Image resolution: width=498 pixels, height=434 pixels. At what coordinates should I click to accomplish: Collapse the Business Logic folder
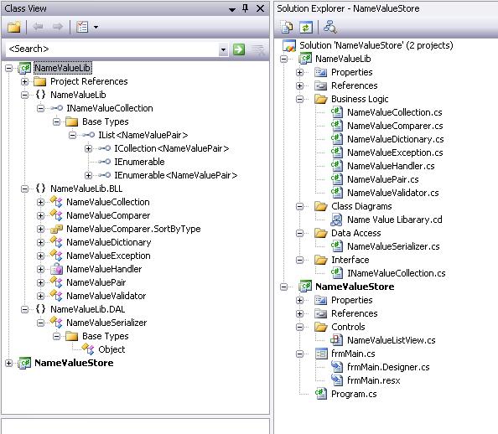point(299,100)
